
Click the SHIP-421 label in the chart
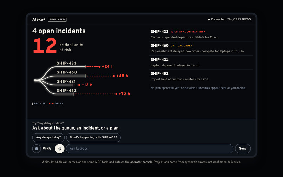tap(66, 81)
